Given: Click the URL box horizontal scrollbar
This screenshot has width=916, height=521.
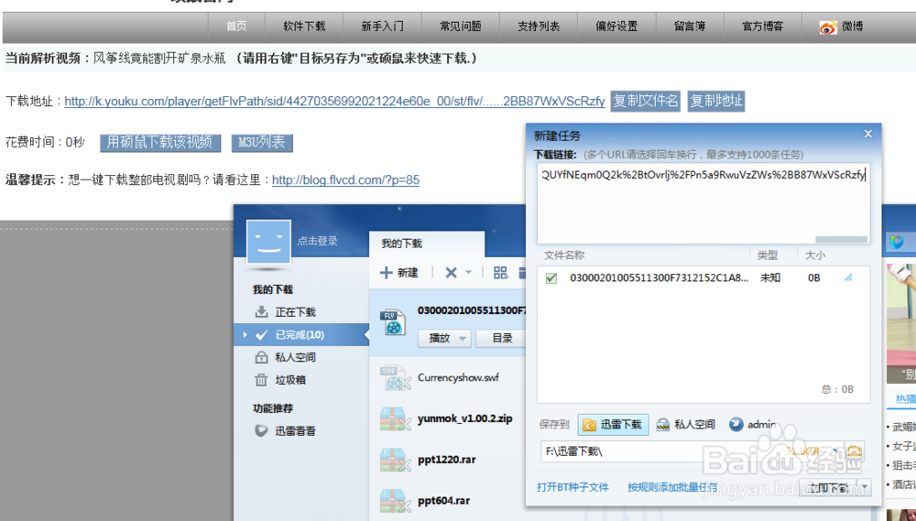Looking at the screenshot, I should coord(841,240).
